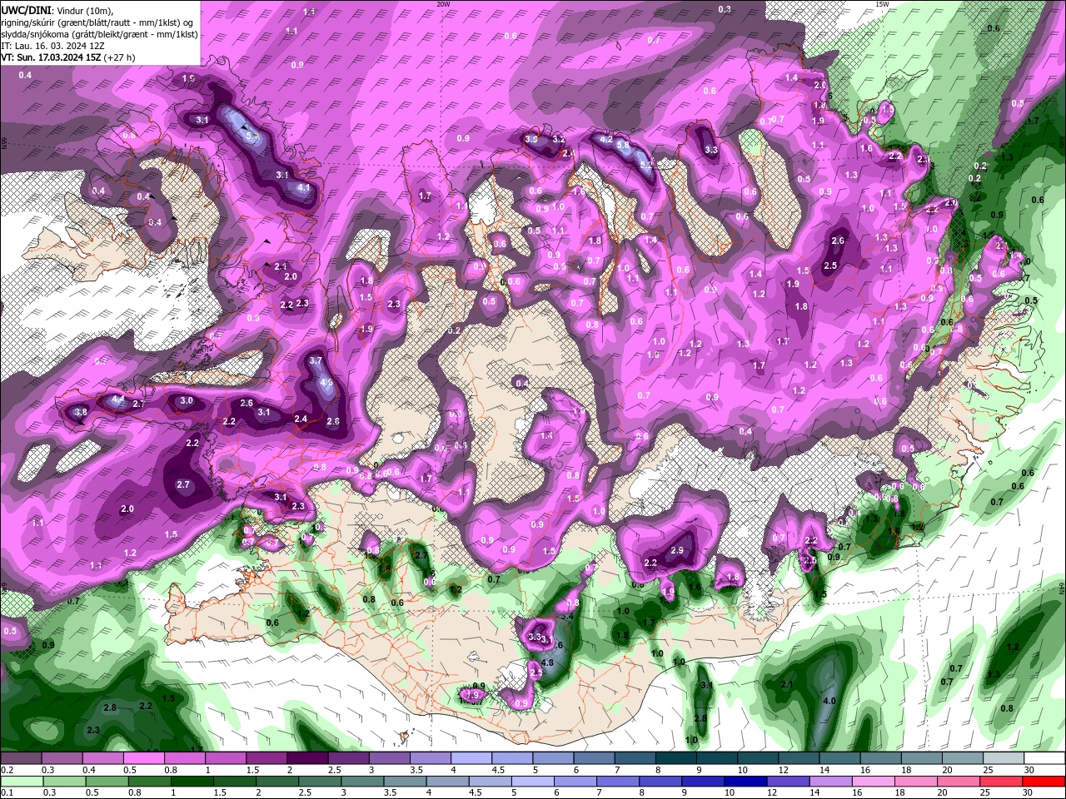Click the '0.2' label under the snow scale
Image resolution: width=1066 pixels, height=799 pixels.
pos(7,770)
